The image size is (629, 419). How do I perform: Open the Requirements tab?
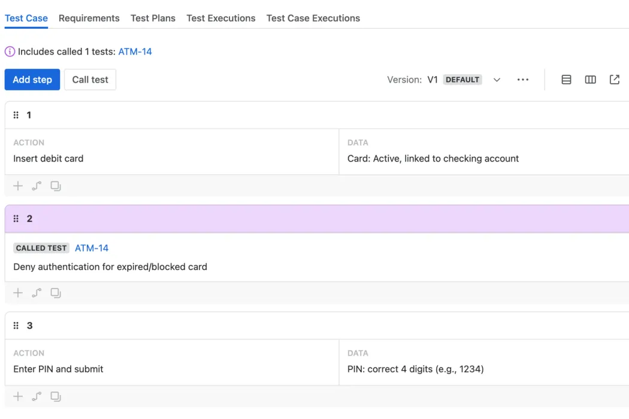click(x=89, y=19)
